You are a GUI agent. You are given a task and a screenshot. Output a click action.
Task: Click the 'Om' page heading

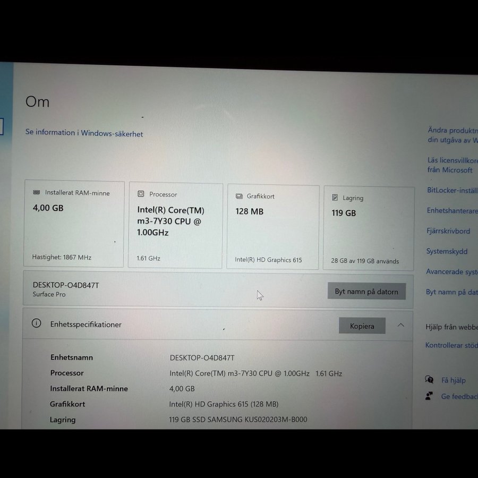37,101
